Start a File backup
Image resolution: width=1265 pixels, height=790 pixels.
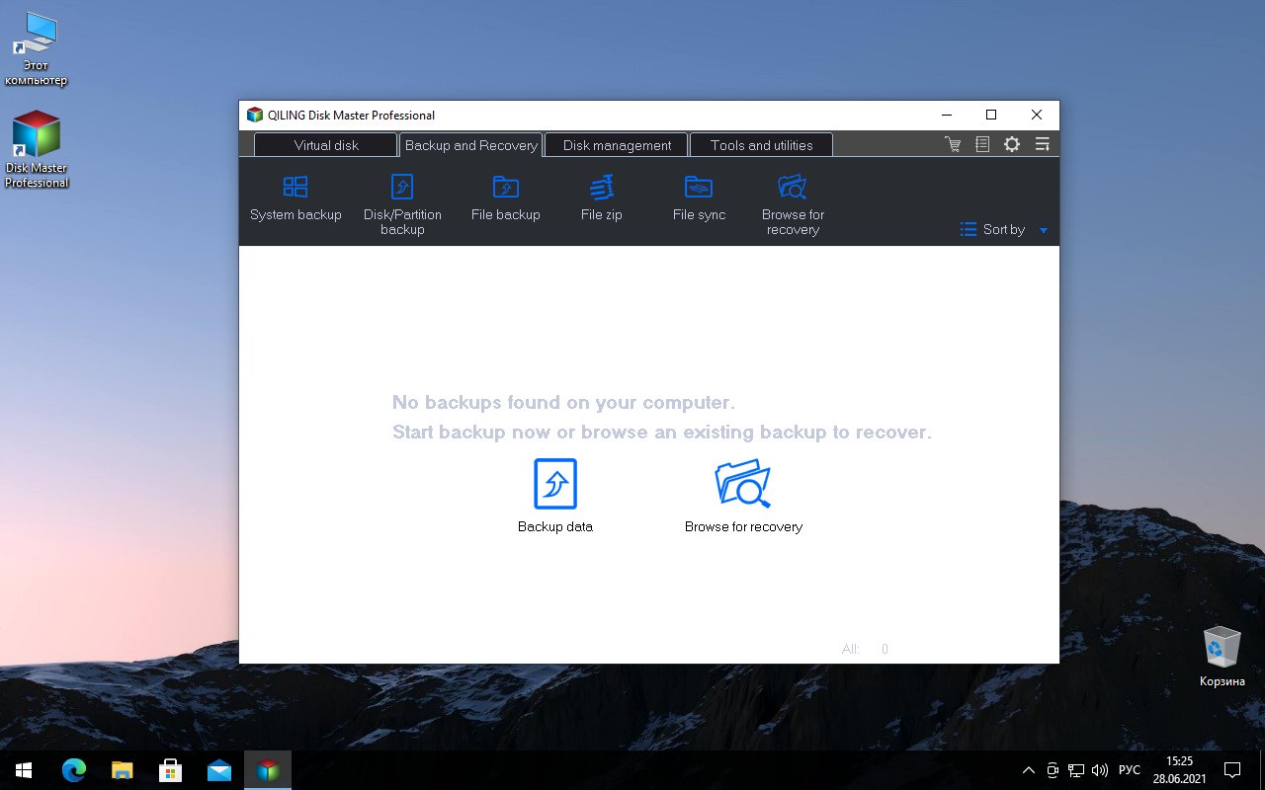506,198
